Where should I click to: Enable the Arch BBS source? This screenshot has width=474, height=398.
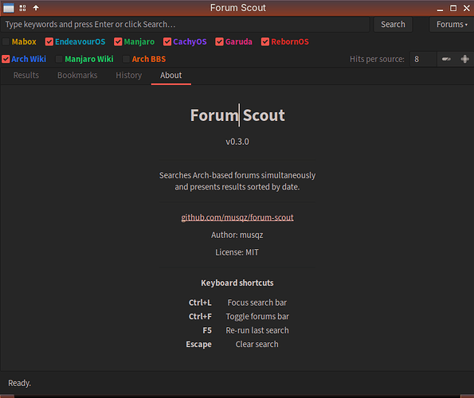[x=126, y=59]
